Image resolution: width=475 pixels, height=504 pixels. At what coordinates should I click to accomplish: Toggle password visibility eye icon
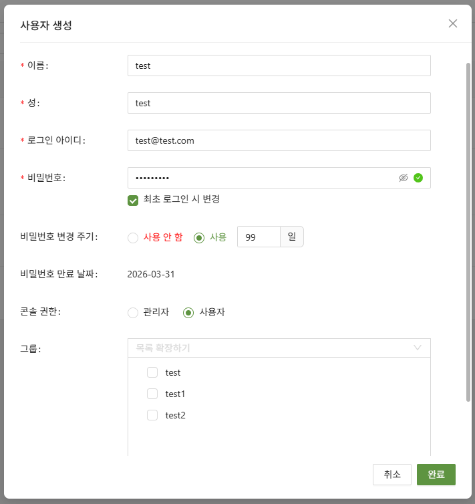coord(403,178)
